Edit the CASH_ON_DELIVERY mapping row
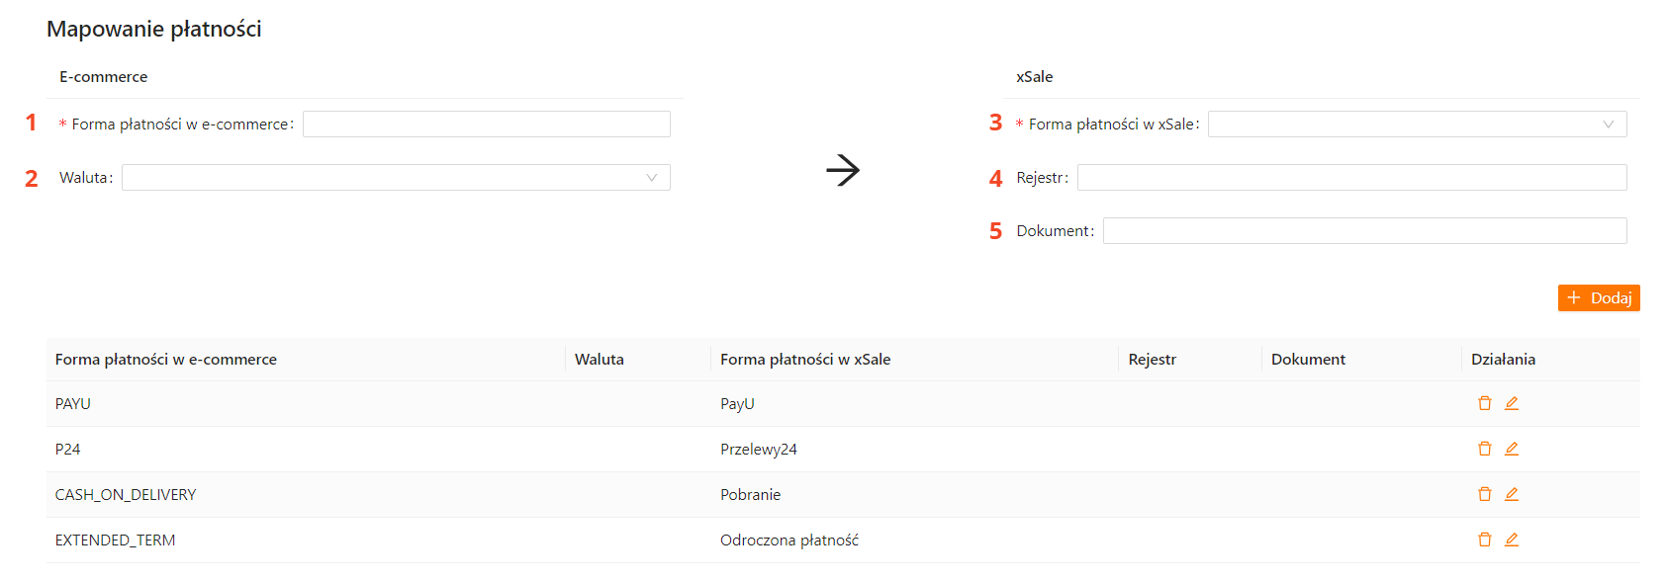 pos(1512,494)
